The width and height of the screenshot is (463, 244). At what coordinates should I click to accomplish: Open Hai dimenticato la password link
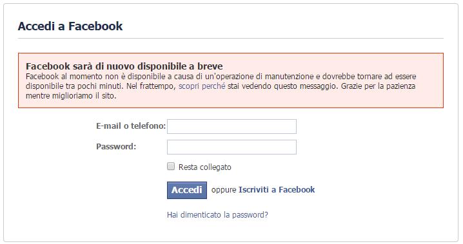pyautogui.click(x=217, y=215)
